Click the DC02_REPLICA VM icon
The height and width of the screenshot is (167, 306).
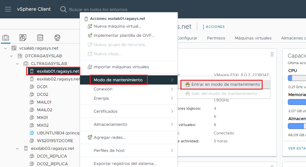point(32,164)
